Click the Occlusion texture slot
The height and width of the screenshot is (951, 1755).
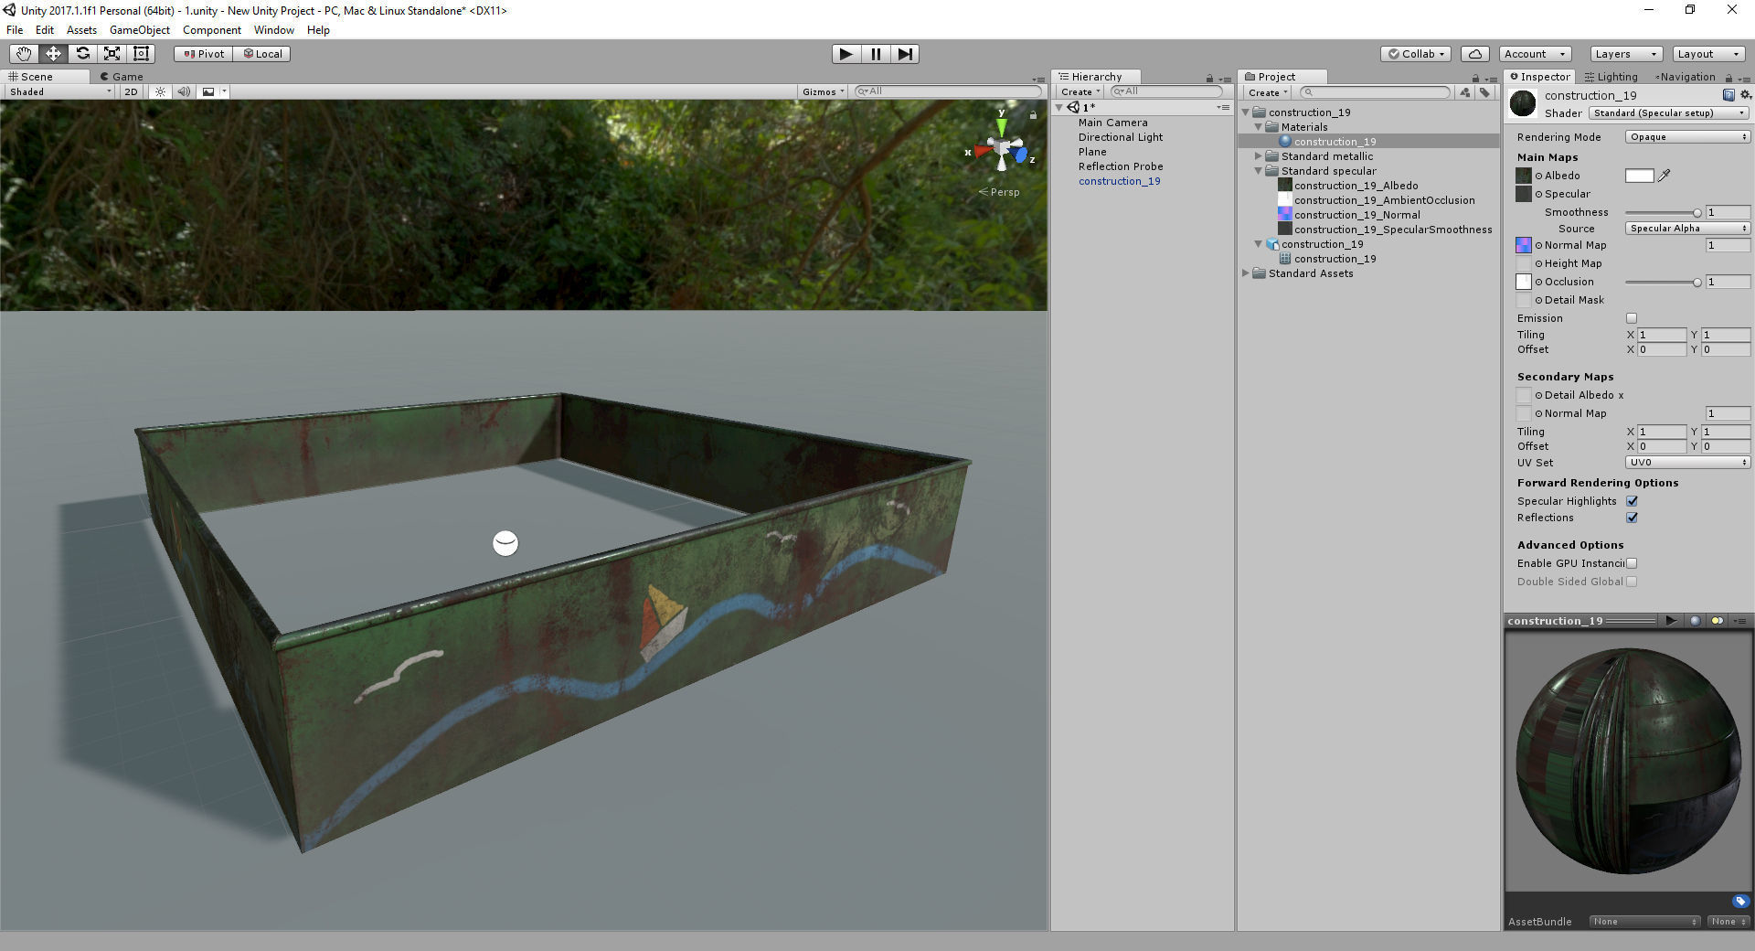1524,282
